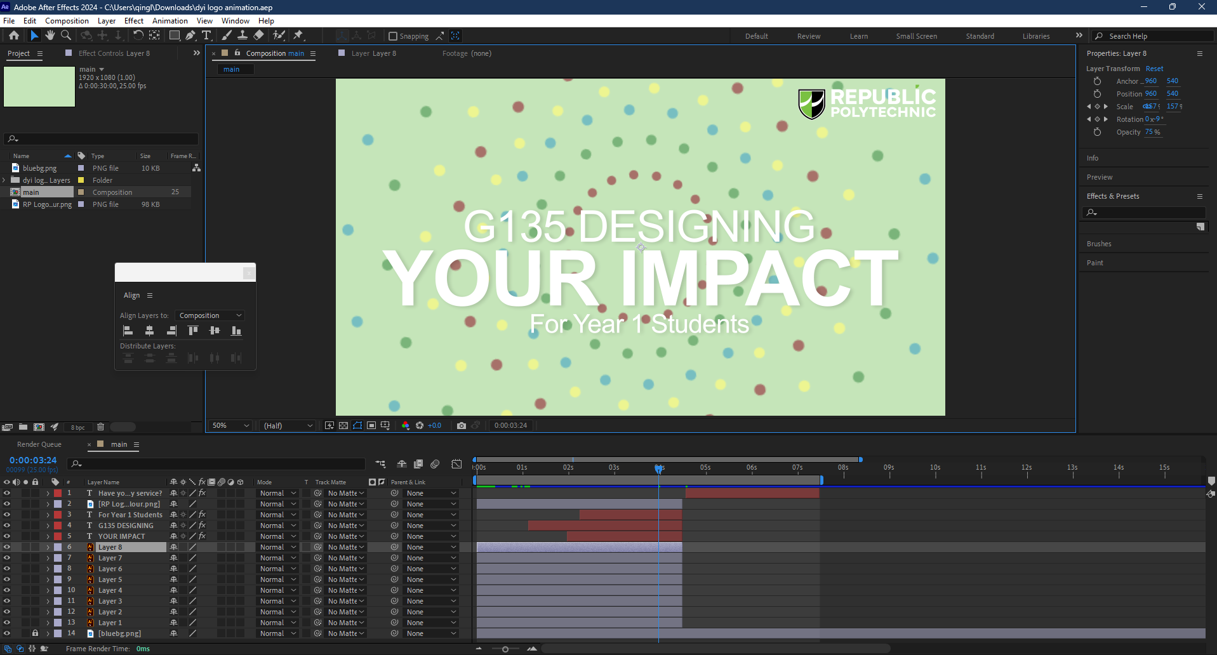1217x655 pixels.
Task: Select the Hand tool
Action: tap(50, 36)
